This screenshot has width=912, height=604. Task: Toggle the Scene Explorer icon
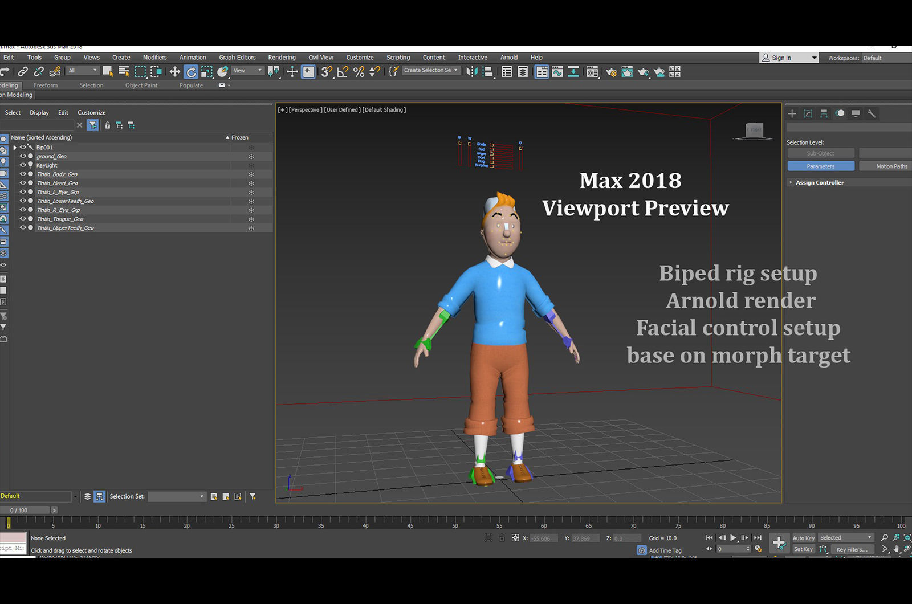pyautogui.click(x=507, y=71)
